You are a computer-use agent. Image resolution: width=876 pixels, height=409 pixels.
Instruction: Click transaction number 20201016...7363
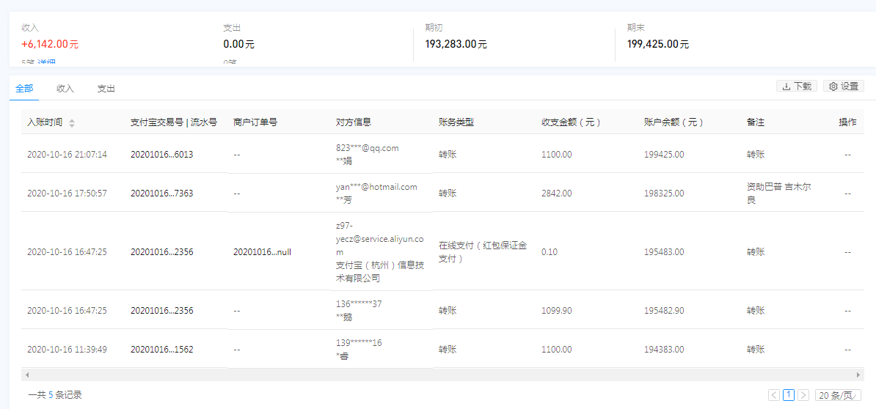coord(161,194)
